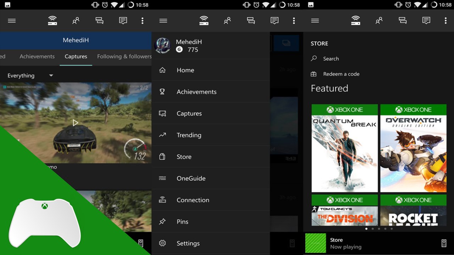Screen dimensions: 454x255
Task: Tap the STORE title text
Action: tap(319, 44)
